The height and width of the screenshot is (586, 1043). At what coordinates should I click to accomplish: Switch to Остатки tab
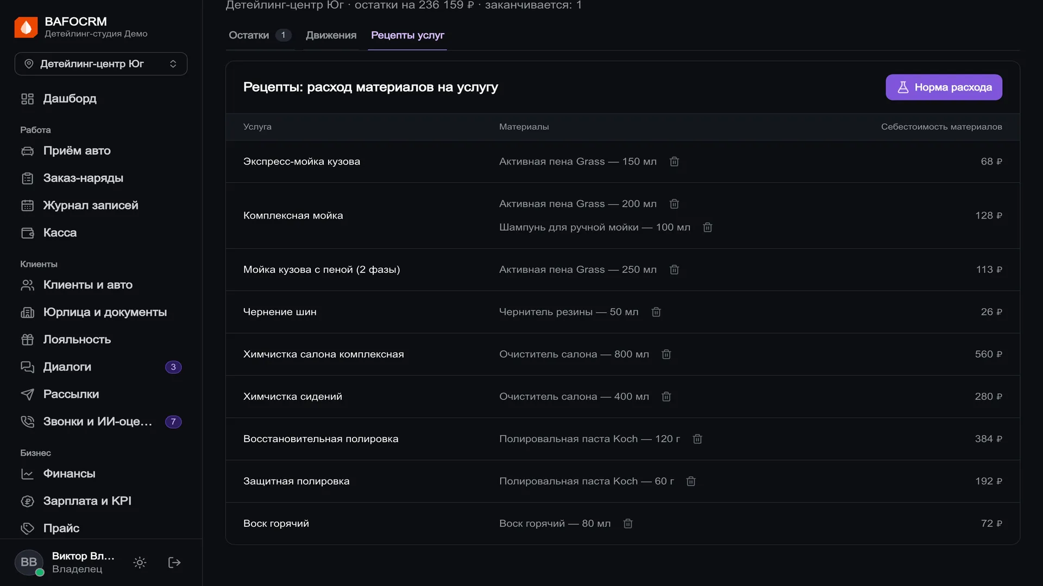pyautogui.click(x=260, y=35)
